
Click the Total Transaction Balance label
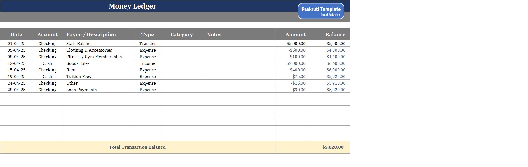[138, 147]
